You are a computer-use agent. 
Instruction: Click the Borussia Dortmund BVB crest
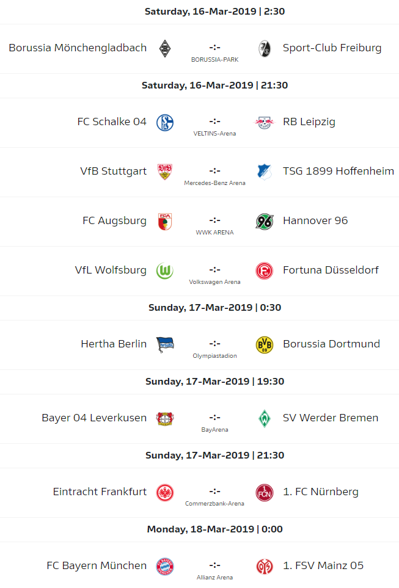[x=265, y=344]
